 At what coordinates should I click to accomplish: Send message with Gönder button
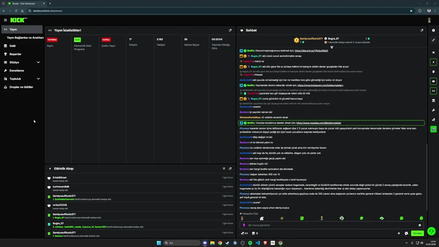417,233
